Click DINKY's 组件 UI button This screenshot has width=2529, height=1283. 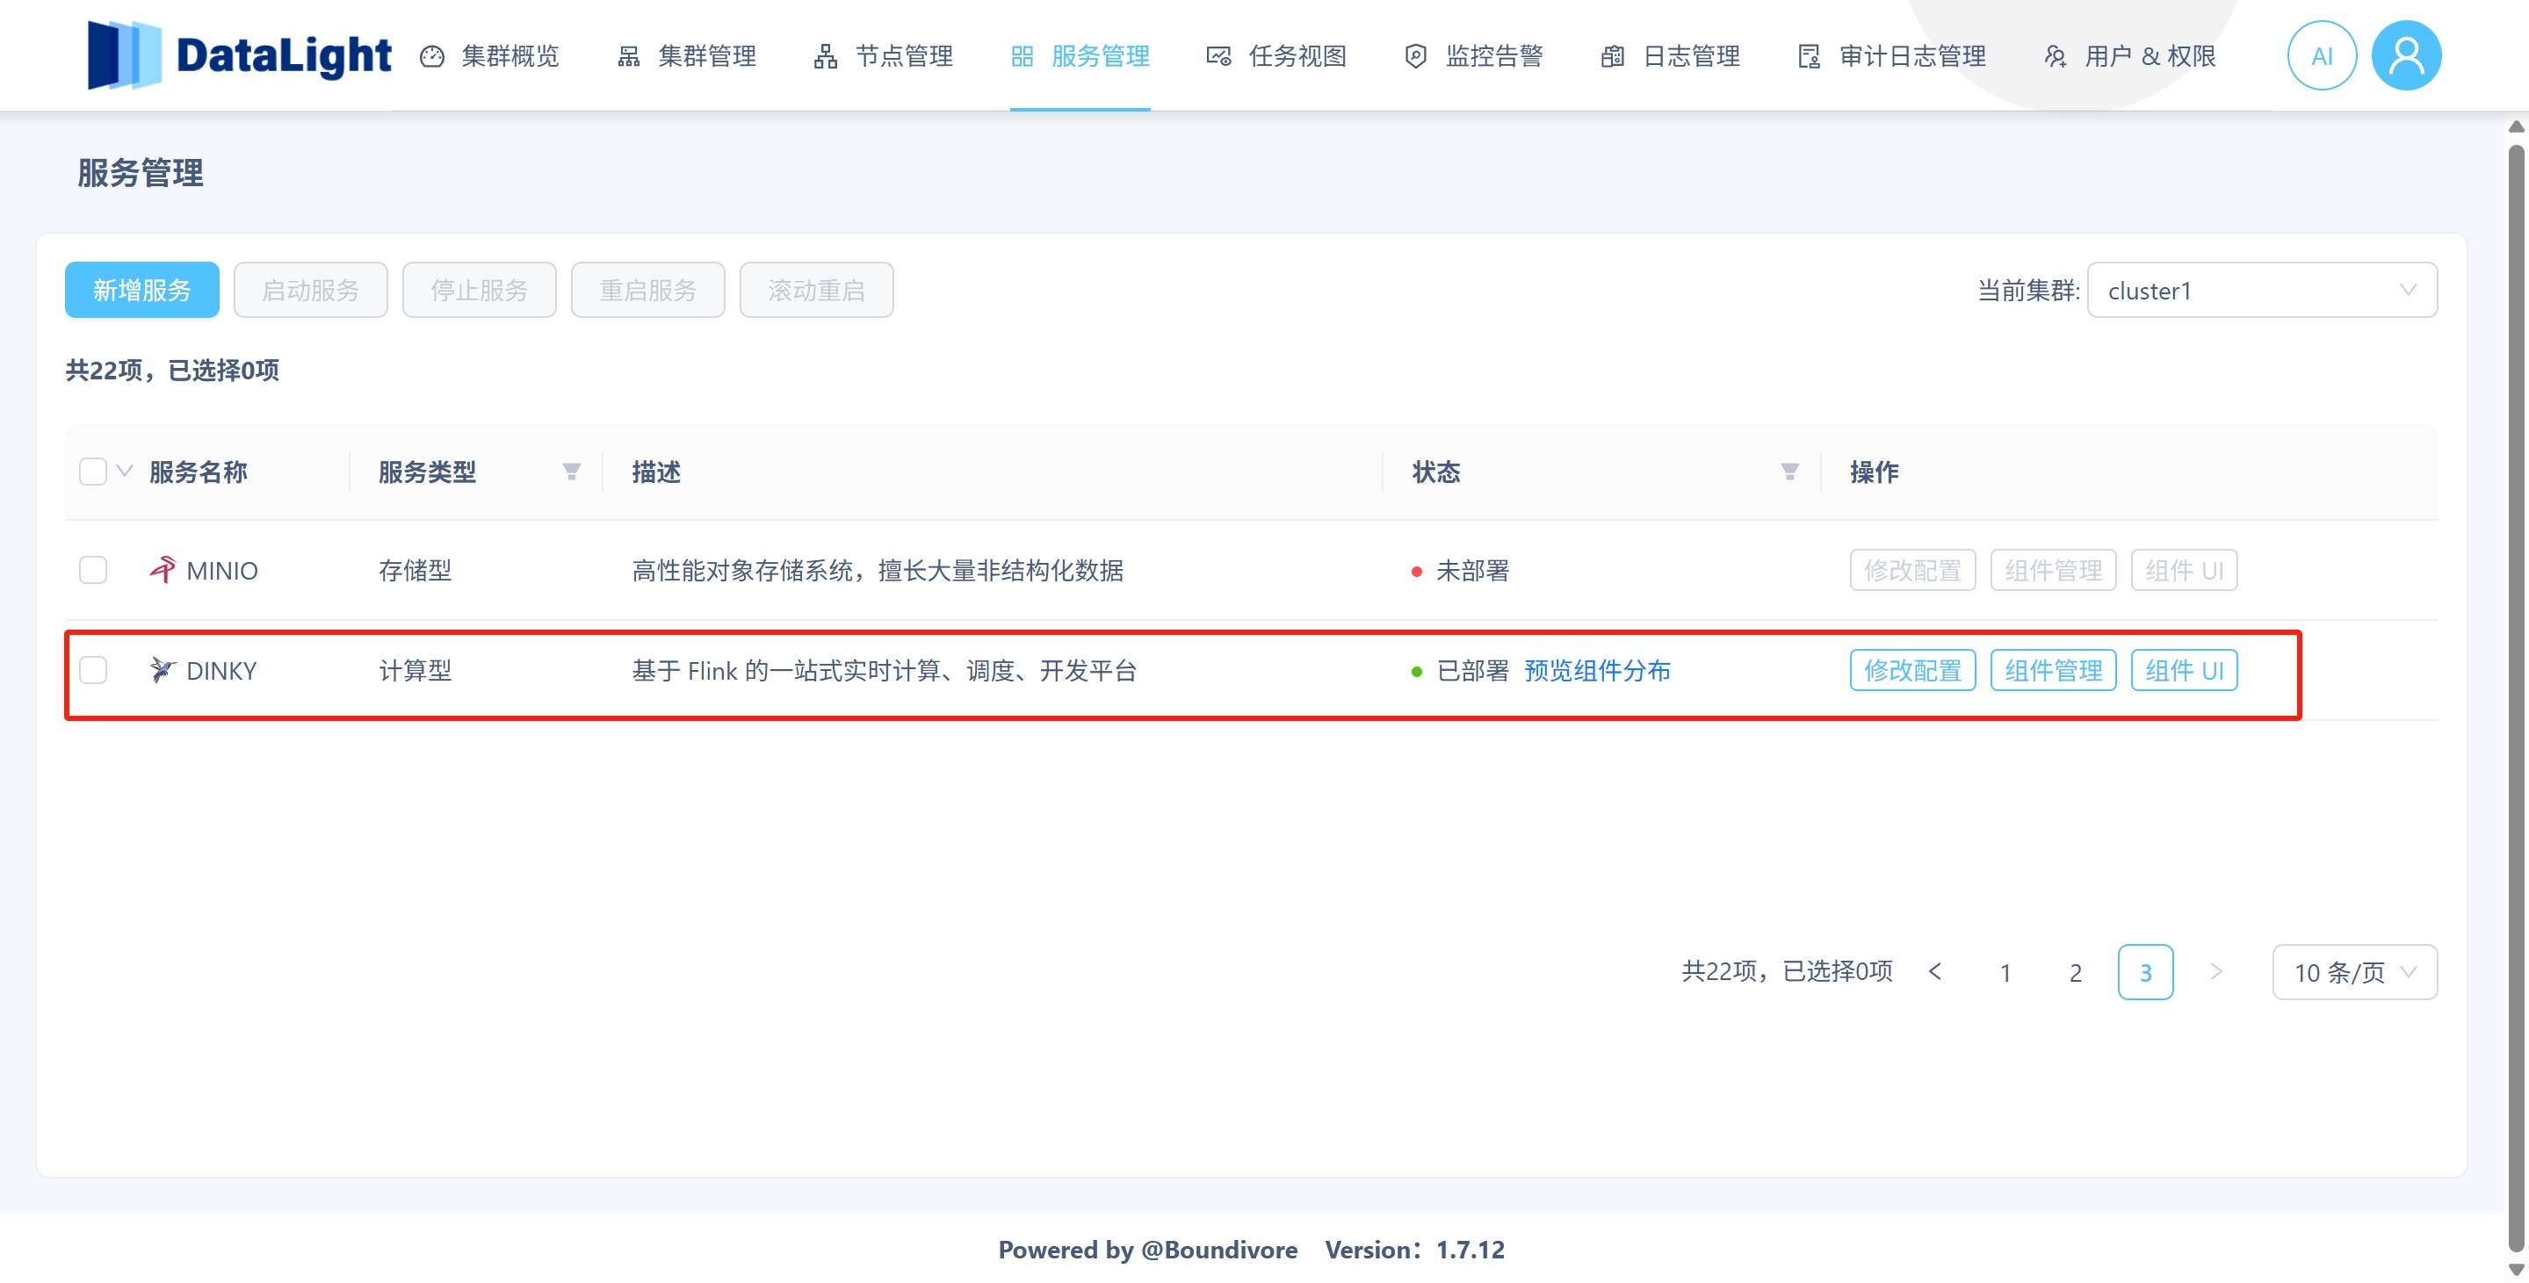(2184, 670)
